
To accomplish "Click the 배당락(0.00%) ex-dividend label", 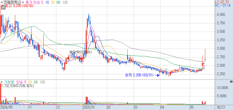I will click(x=81, y=52).
